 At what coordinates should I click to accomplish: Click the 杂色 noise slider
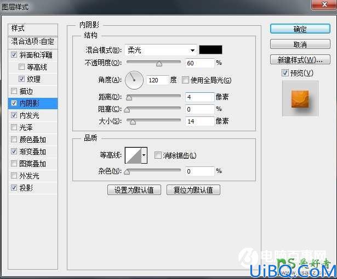tap(152, 171)
